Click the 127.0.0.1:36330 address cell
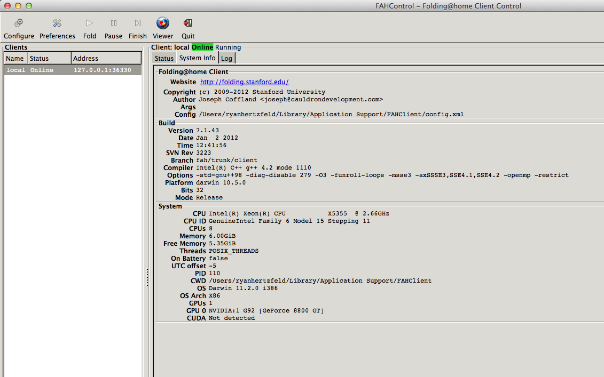This screenshot has width=604, height=377. coord(103,70)
